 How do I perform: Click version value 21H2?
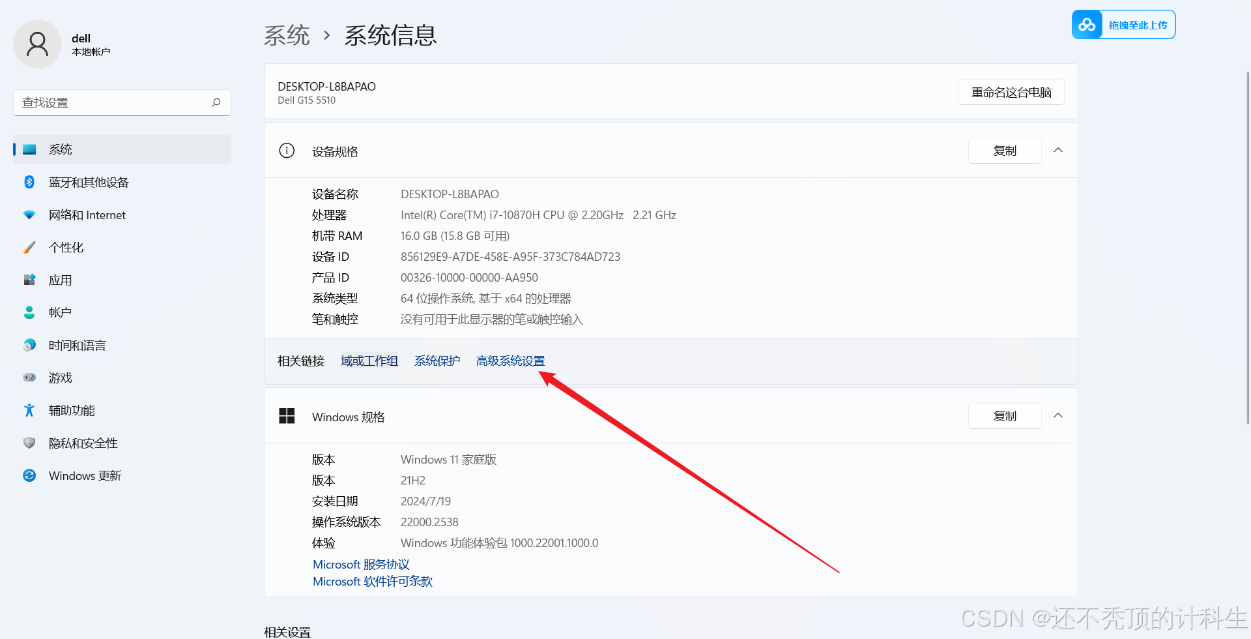[x=413, y=480]
